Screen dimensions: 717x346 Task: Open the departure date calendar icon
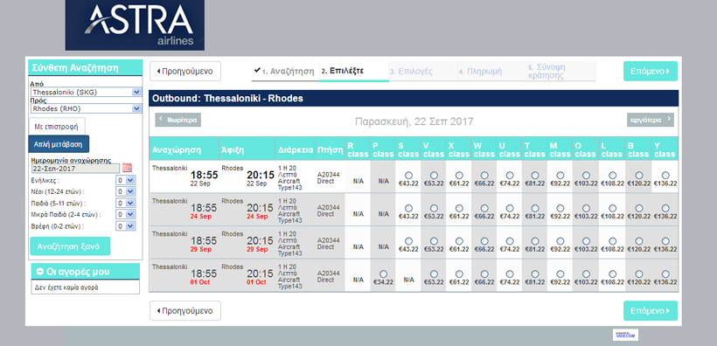[127, 168]
